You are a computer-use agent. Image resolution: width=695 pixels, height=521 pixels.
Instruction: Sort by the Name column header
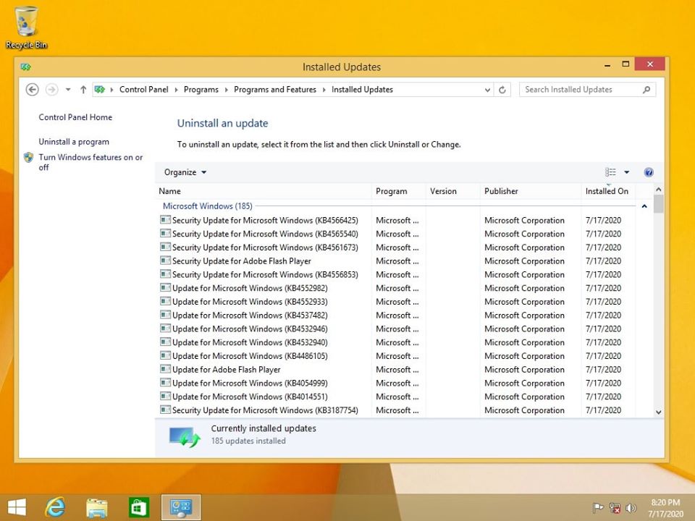coord(264,191)
